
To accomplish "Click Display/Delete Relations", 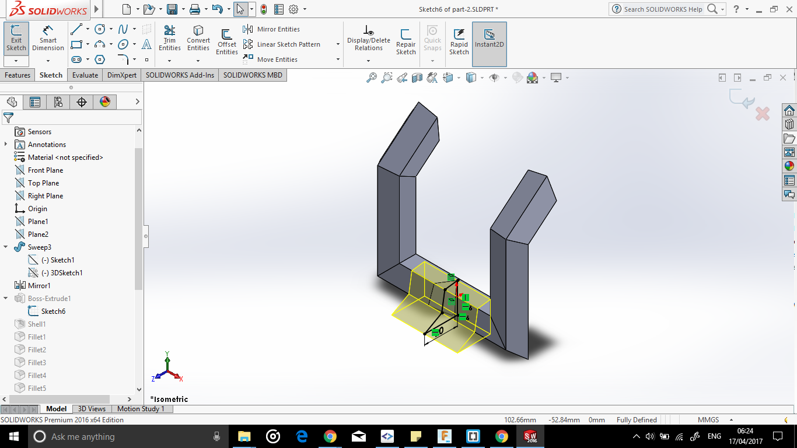I will click(x=369, y=38).
